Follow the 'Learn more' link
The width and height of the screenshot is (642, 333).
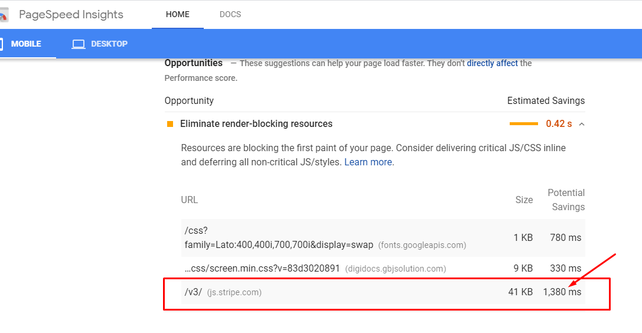pyautogui.click(x=368, y=162)
